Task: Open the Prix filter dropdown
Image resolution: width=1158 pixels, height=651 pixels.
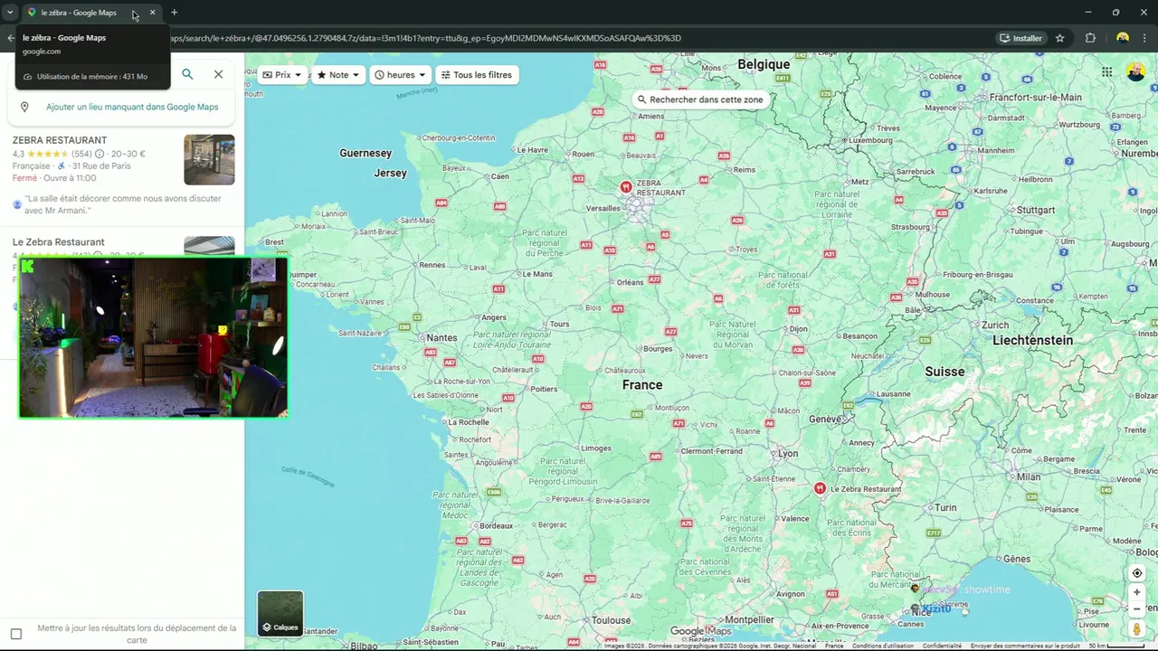Action: tap(282, 75)
